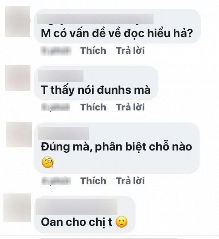Like the comment 'Đúng mà, phân biệt chỗ nào'
Viewport: 219px width, 239px height.
(93, 181)
